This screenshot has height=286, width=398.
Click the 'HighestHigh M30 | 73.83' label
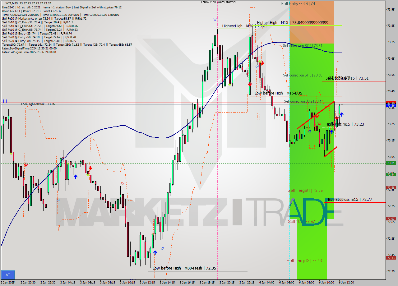click(245, 26)
